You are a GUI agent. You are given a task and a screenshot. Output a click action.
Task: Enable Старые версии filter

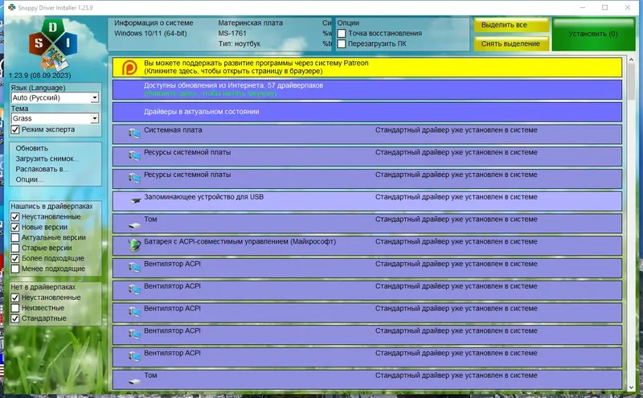click(x=15, y=248)
